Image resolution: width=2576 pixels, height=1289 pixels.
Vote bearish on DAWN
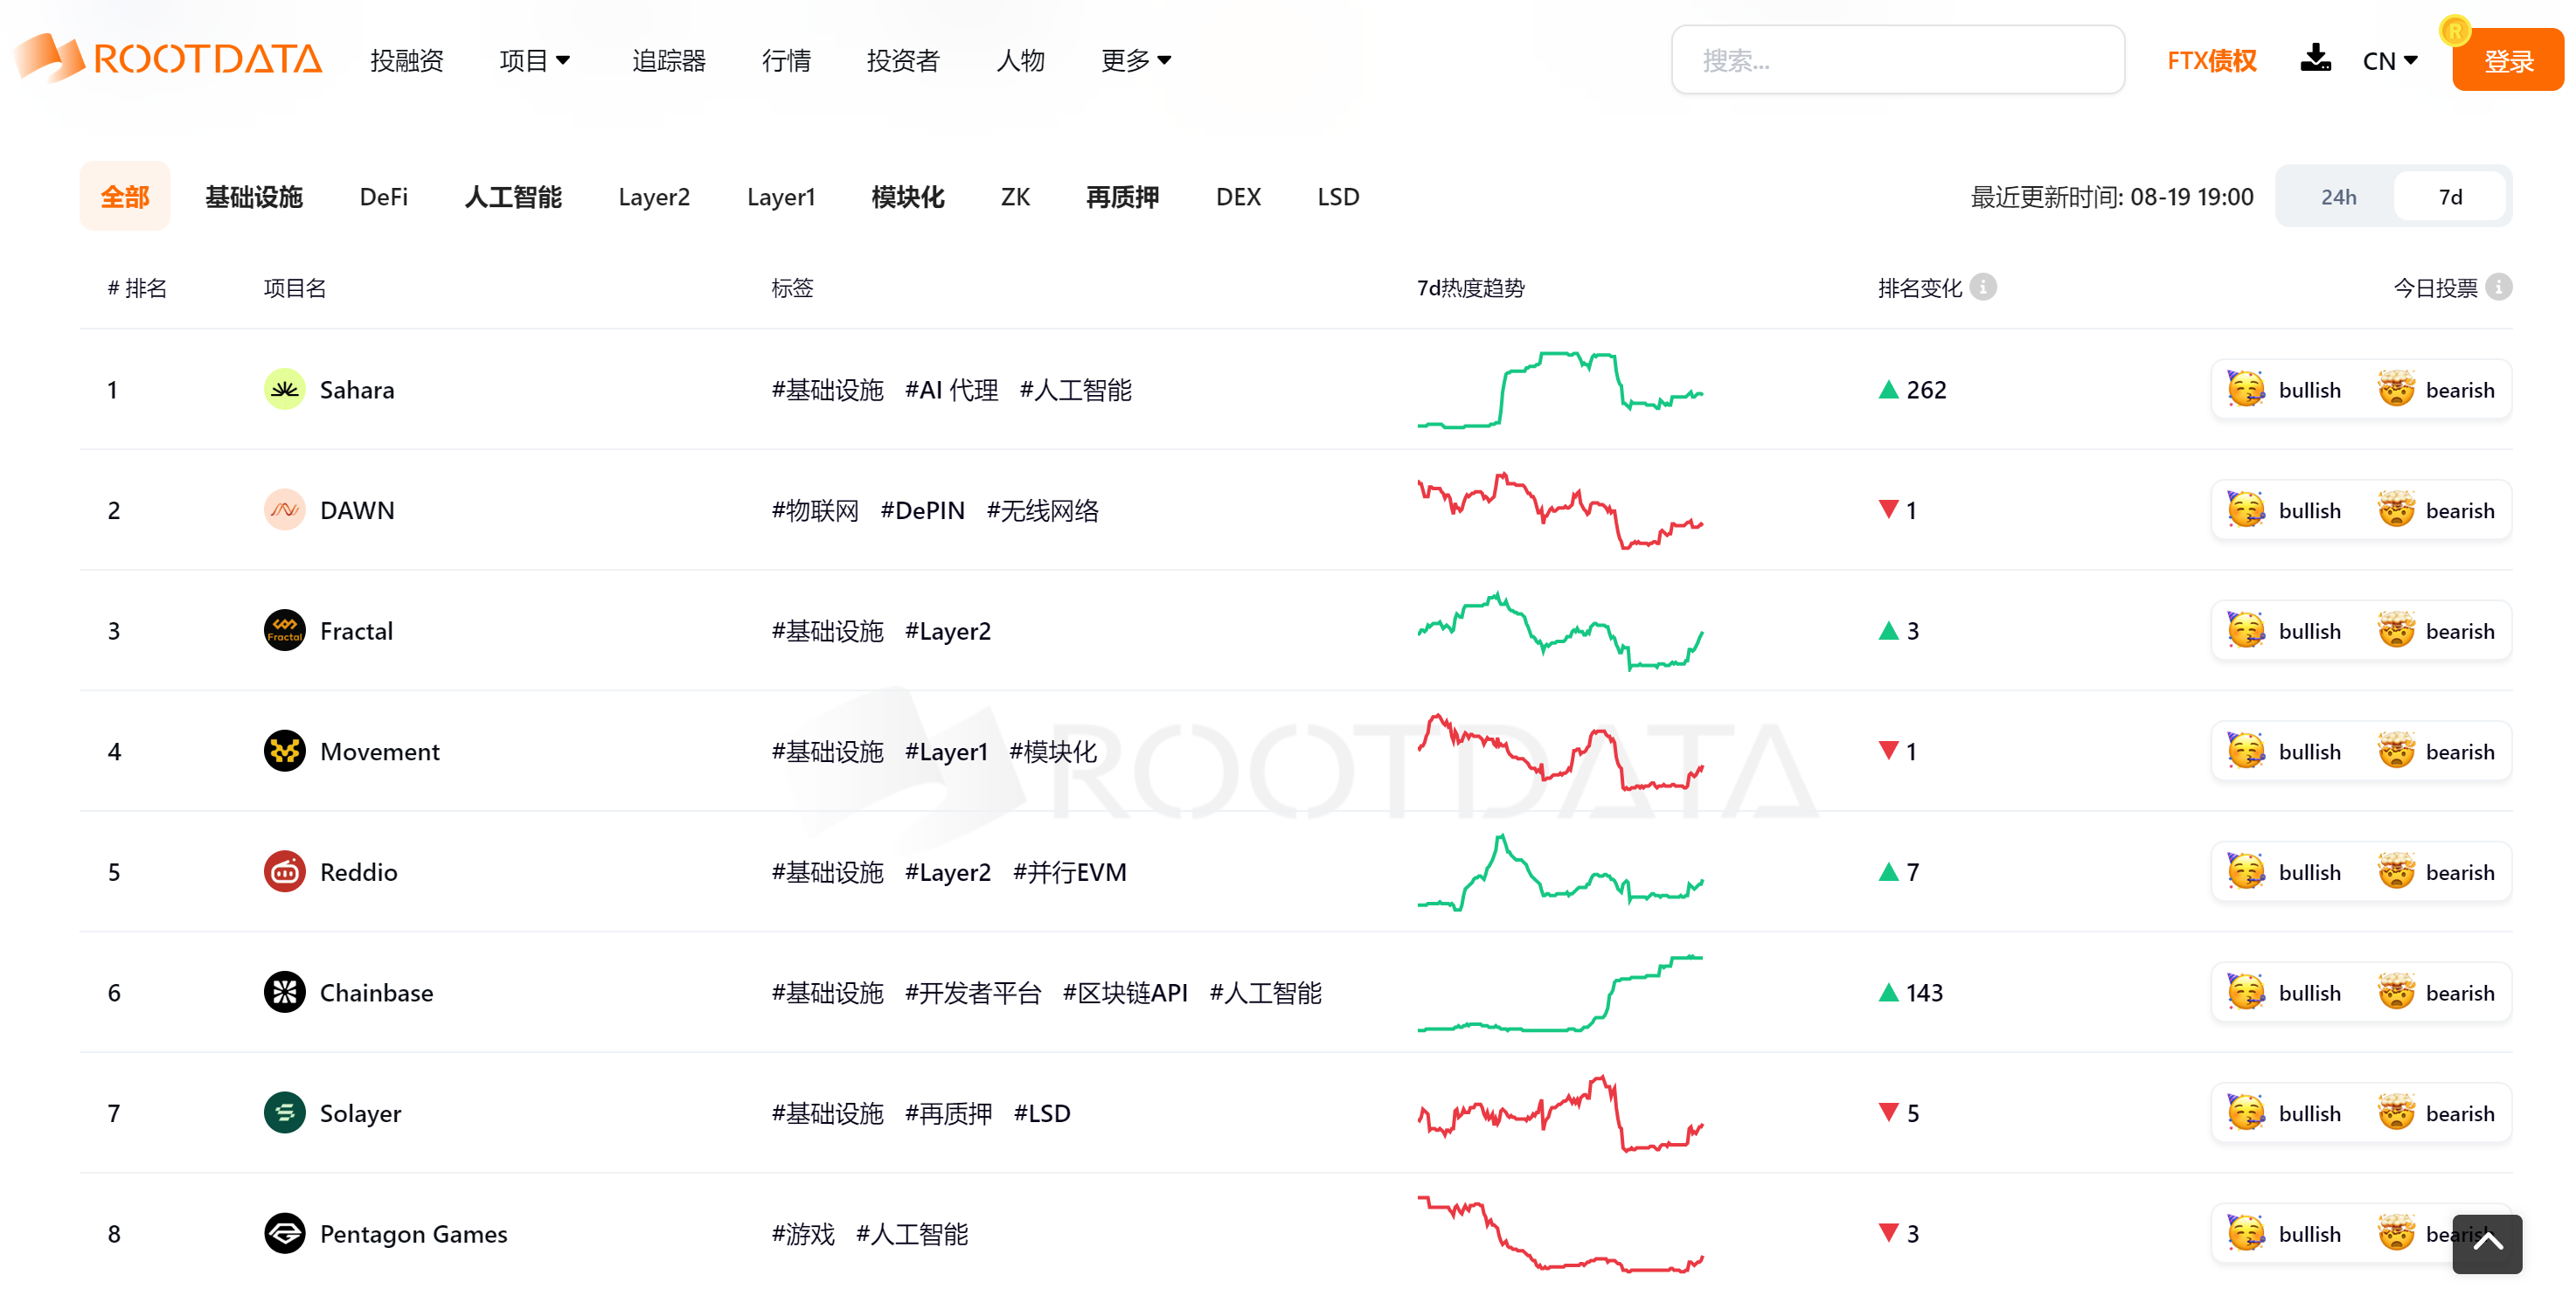[2437, 511]
